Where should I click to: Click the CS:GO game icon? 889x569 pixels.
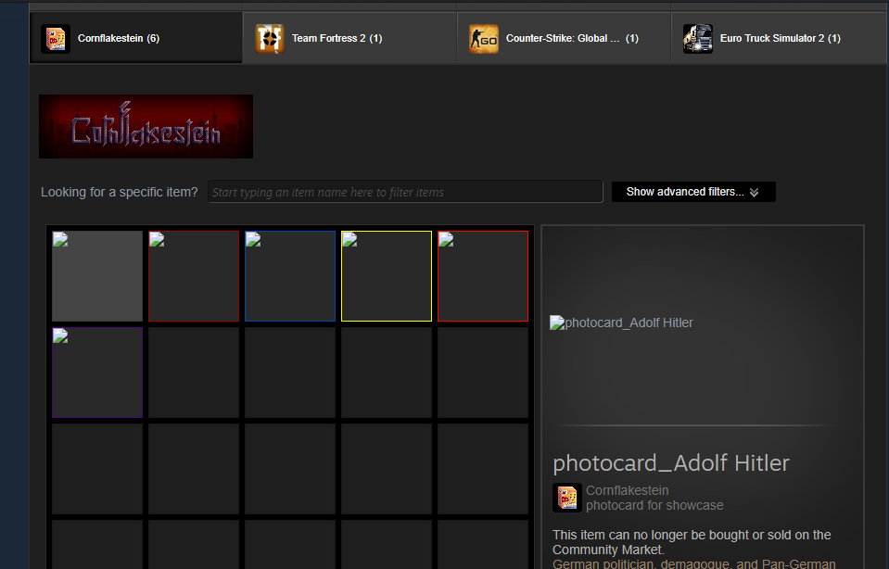tap(484, 39)
